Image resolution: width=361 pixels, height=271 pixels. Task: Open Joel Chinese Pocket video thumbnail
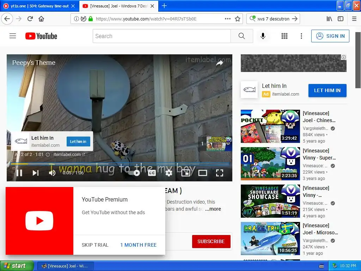coord(270,126)
